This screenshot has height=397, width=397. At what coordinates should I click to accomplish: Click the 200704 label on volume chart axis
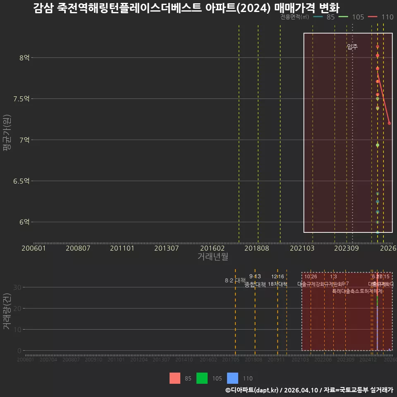48,359
